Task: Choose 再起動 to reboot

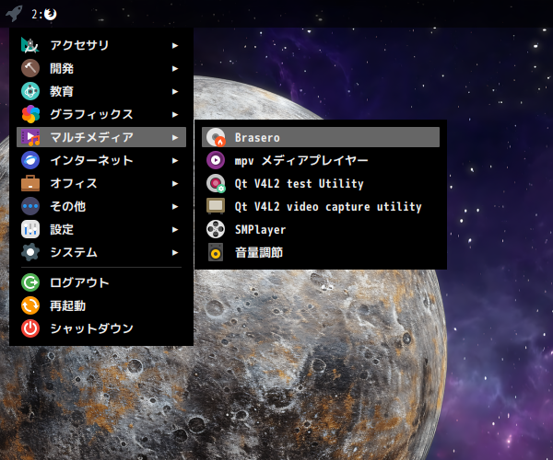Action: coord(101,305)
